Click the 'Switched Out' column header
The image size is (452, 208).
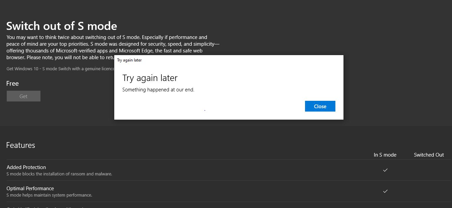[429, 155]
